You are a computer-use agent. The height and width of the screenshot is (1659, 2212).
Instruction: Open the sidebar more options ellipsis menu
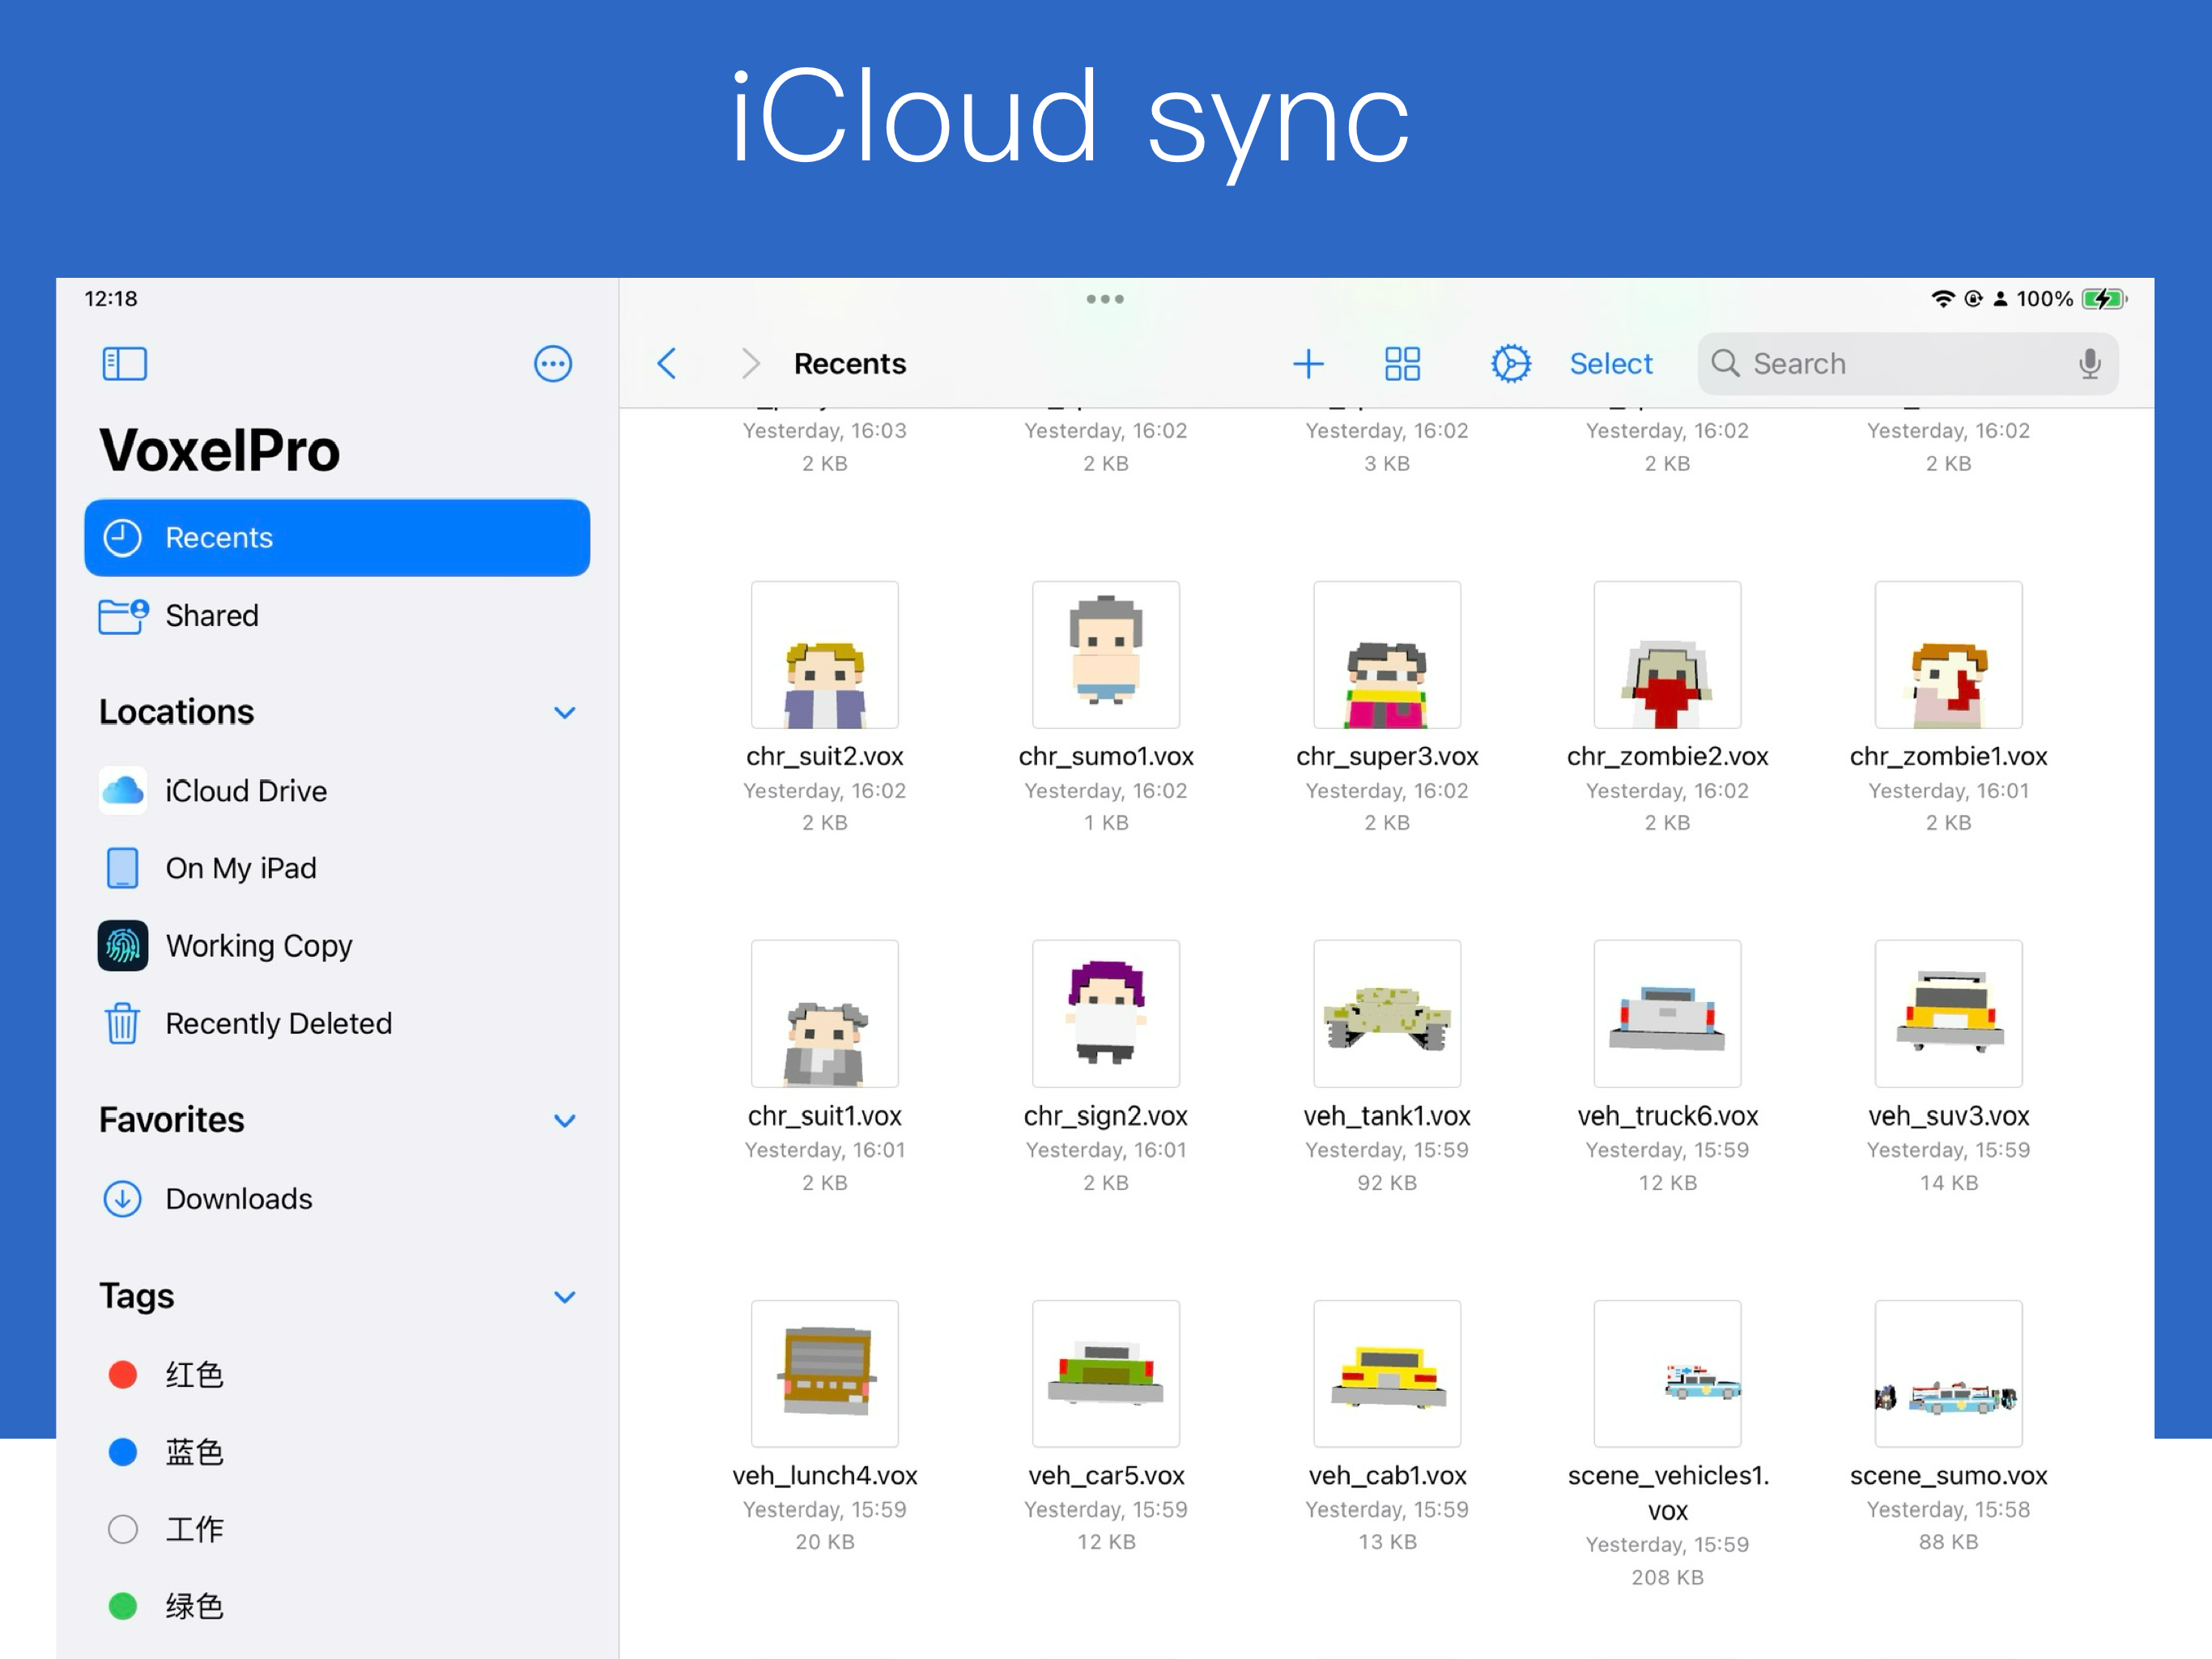[x=553, y=363]
